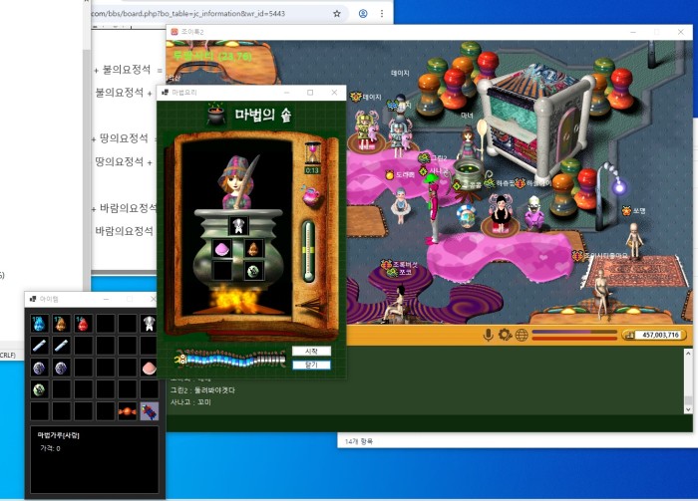Select the highlighted magic powder item
698x501 pixels.
point(149,410)
